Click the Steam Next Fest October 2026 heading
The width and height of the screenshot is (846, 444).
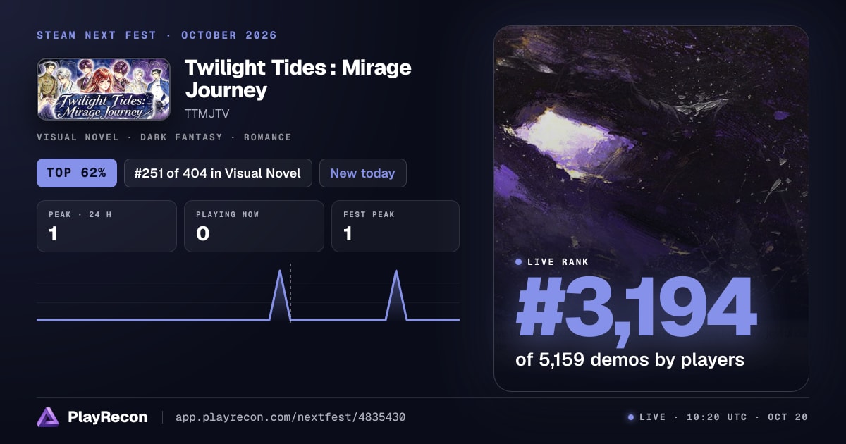(x=157, y=35)
